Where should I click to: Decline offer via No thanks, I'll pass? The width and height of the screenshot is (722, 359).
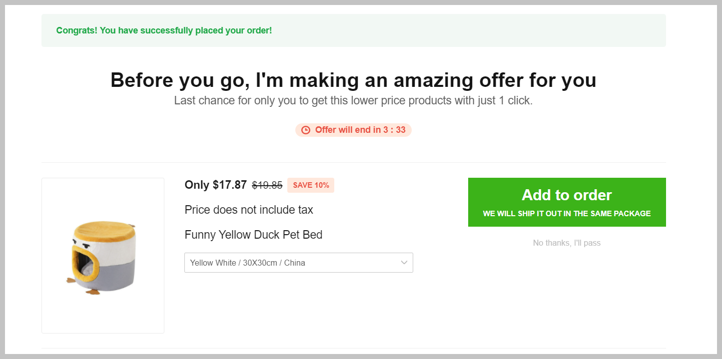pos(567,243)
